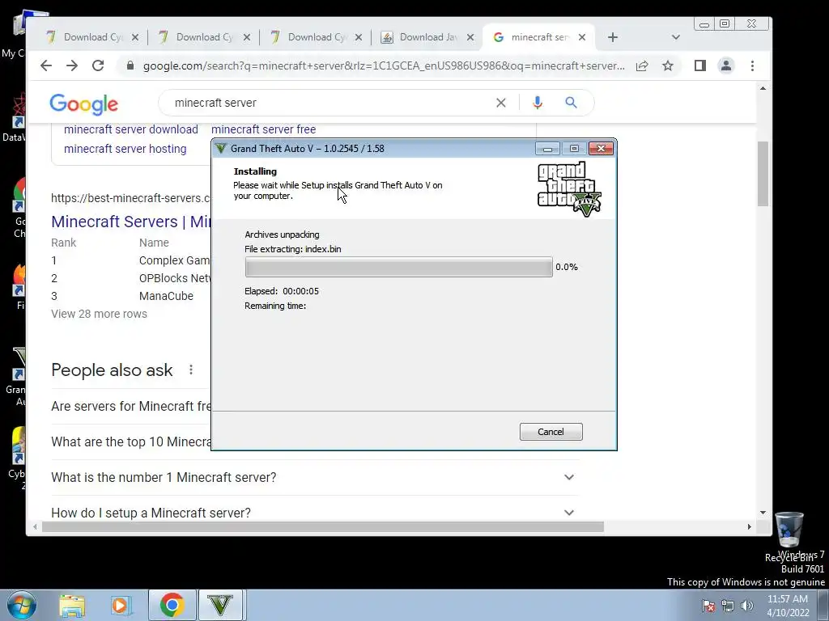Open Windows Explorer from taskbar

(72, 605)
